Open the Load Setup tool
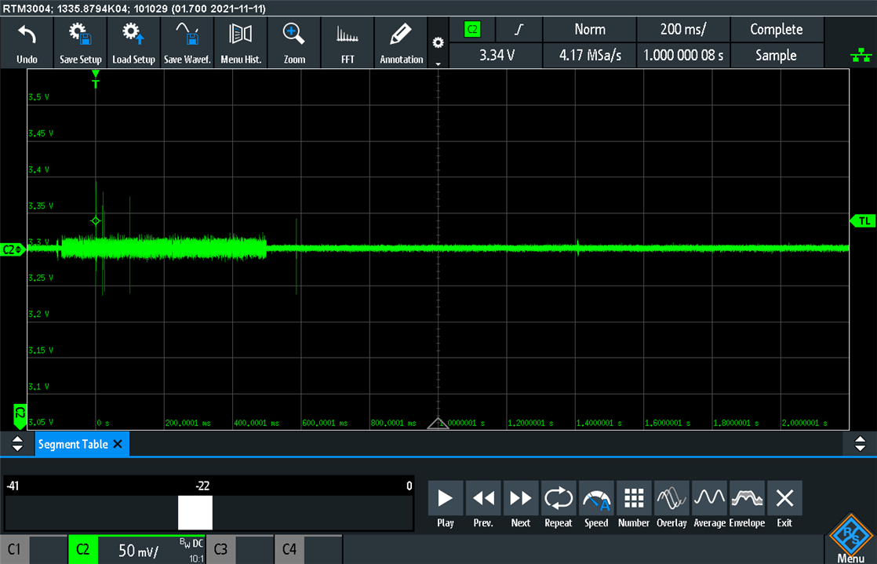 [133, 43]
